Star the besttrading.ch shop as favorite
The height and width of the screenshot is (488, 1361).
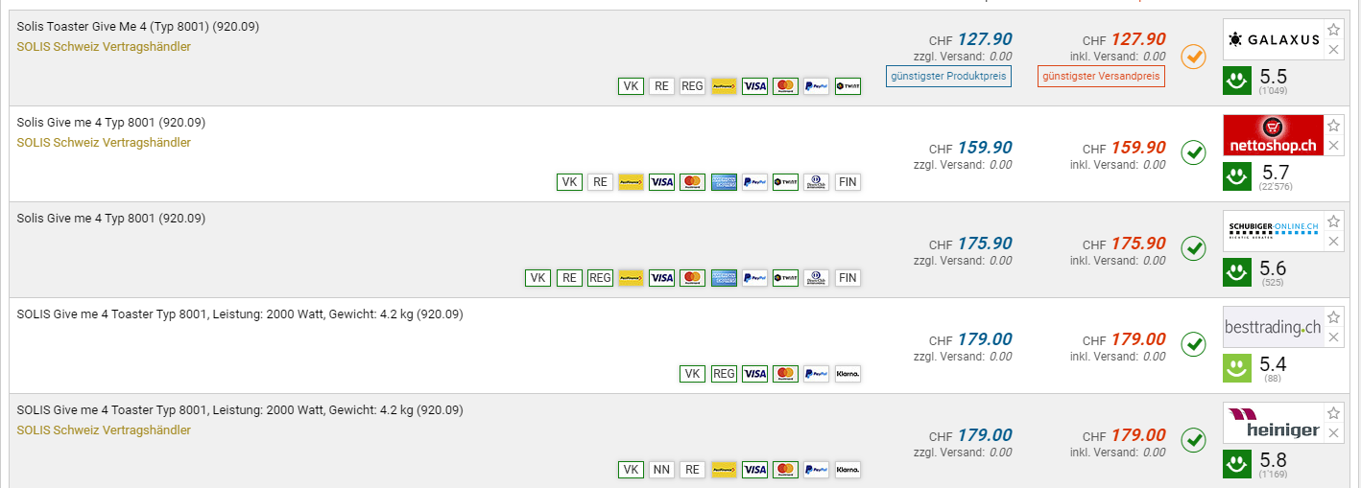(x=1333, y=317)
